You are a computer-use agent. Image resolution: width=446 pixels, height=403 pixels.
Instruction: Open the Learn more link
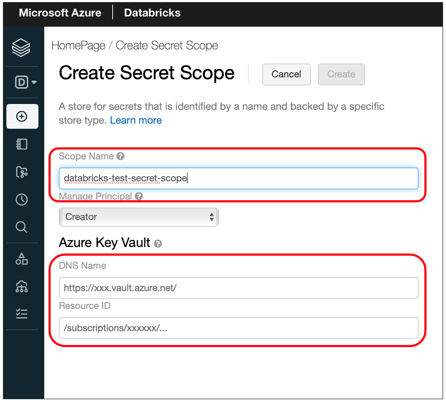click(136, 120)
